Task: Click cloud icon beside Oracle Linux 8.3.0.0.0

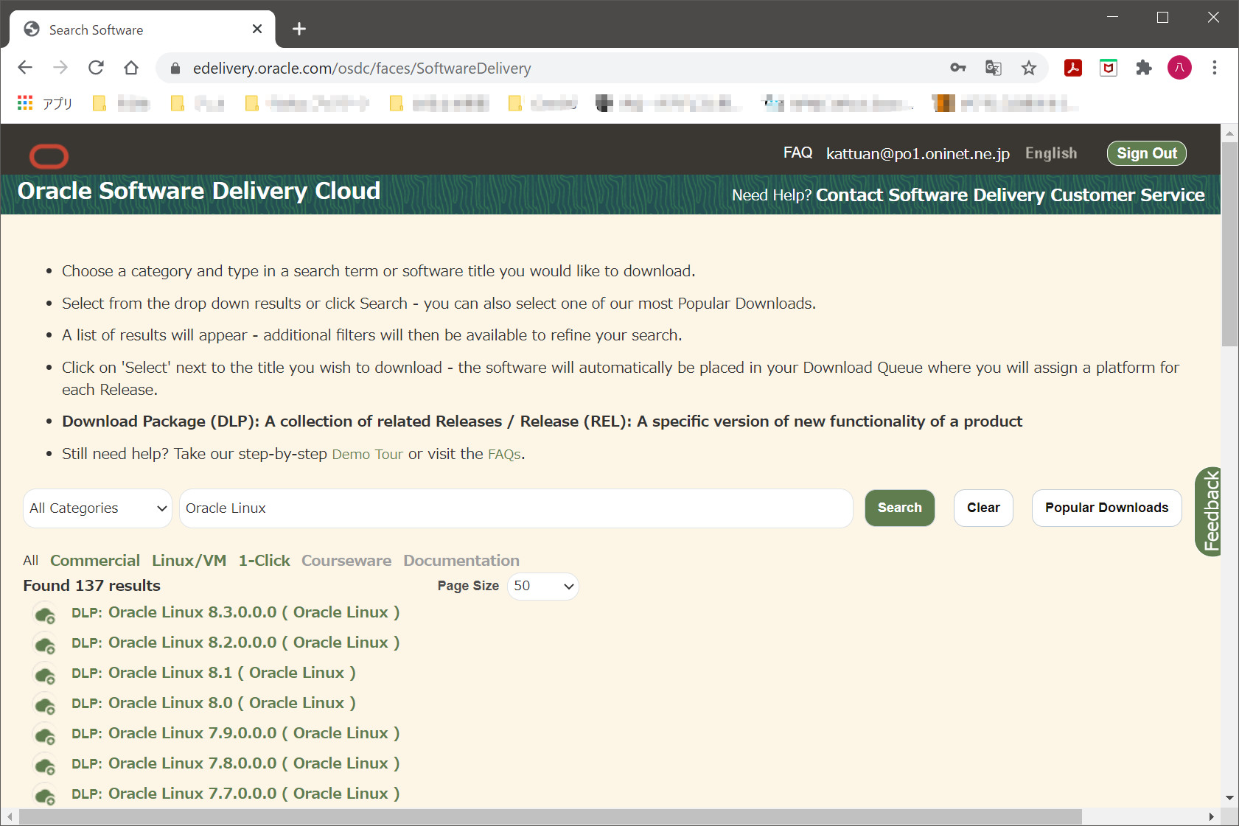Action: [x=46, y=615]
